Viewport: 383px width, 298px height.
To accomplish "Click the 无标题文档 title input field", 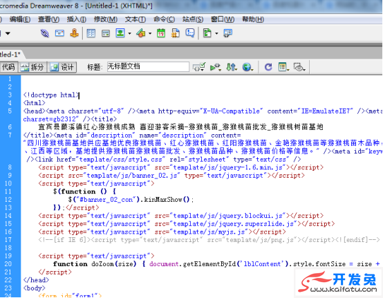I will (x=148, y=66).
